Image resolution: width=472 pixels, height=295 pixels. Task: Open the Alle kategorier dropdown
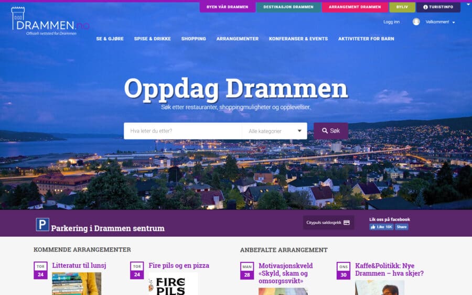274,131
